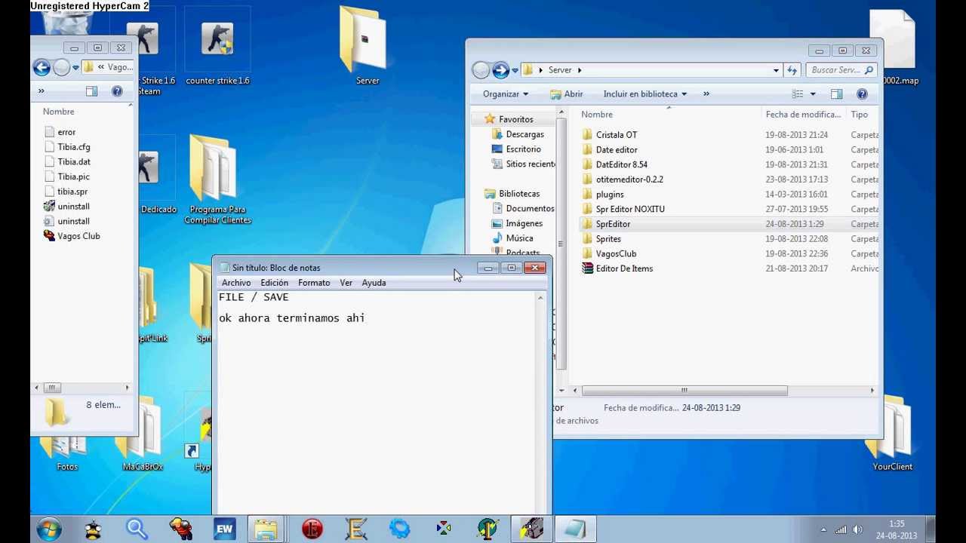This screenshot has width=966, height=543.
Task: Sort by the Fecha de modifica... column
Action: (803, 115)
